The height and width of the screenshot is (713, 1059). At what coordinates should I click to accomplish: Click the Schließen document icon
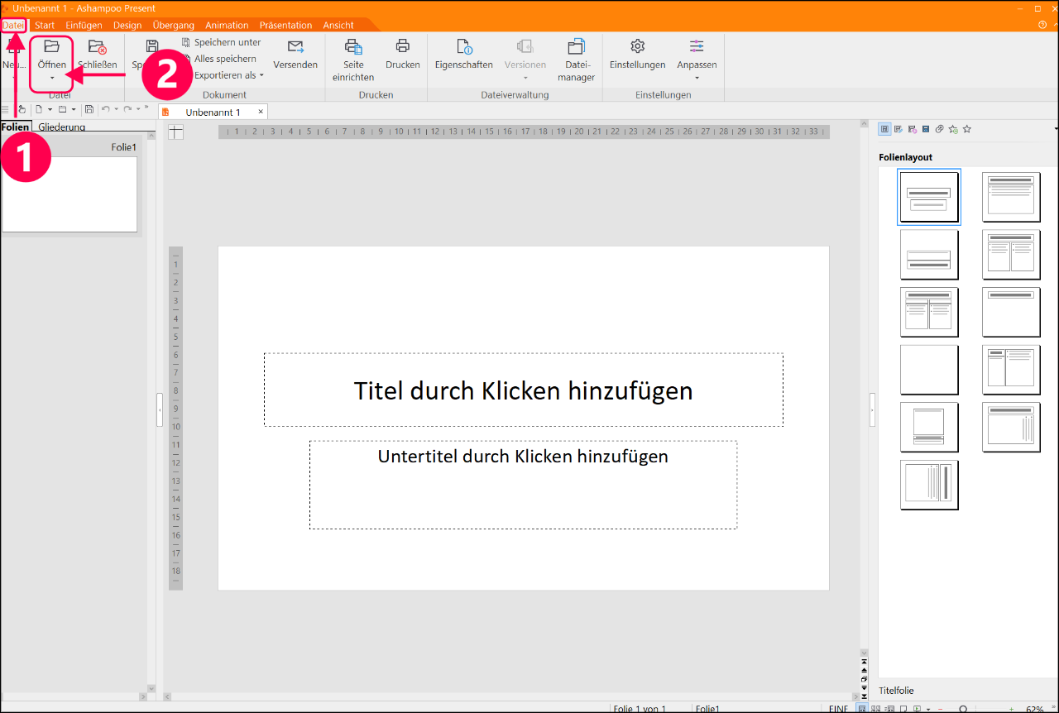coord(97,47)
